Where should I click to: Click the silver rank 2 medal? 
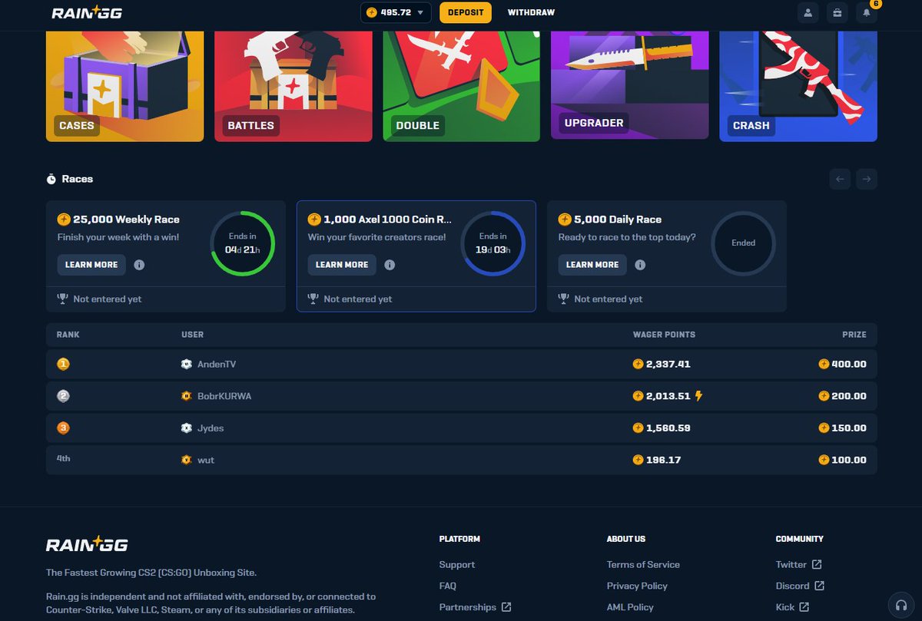pos(63,396)
